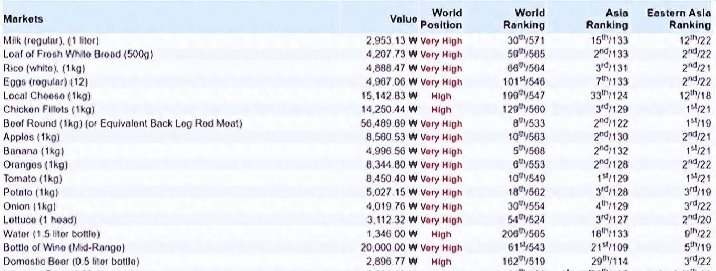Click the 20,000.00 ₩ wine value
This screenshot has height=271, width=716.
[x=389, y=247]
